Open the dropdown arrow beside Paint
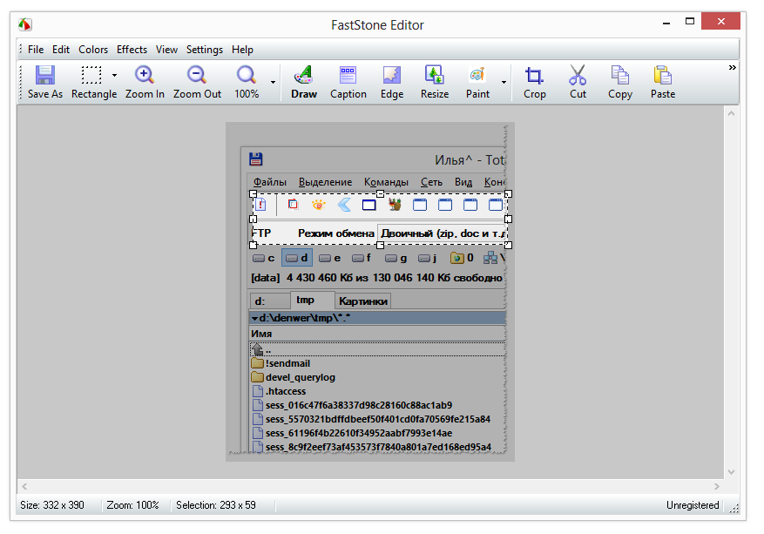The height and width of the screenshot is (534, 764). click(x=504, y=82)
